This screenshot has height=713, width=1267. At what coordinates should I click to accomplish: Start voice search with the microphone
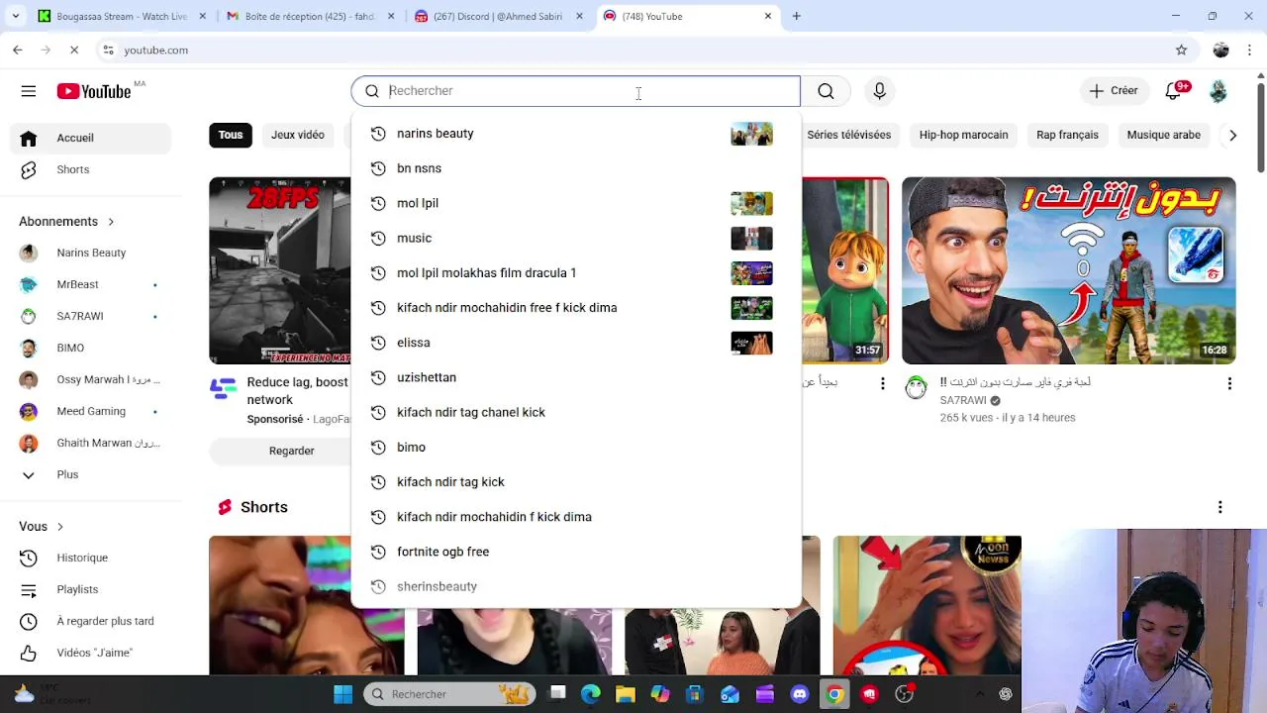[880, 91]
